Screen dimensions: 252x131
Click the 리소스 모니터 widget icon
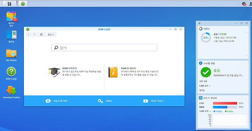click(x=201, y=98)
